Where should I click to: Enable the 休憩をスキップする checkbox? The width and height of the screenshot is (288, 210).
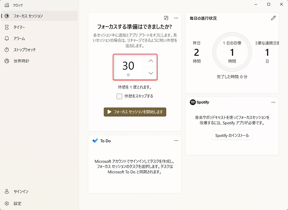pyautogui.click(x=119, y=96)
